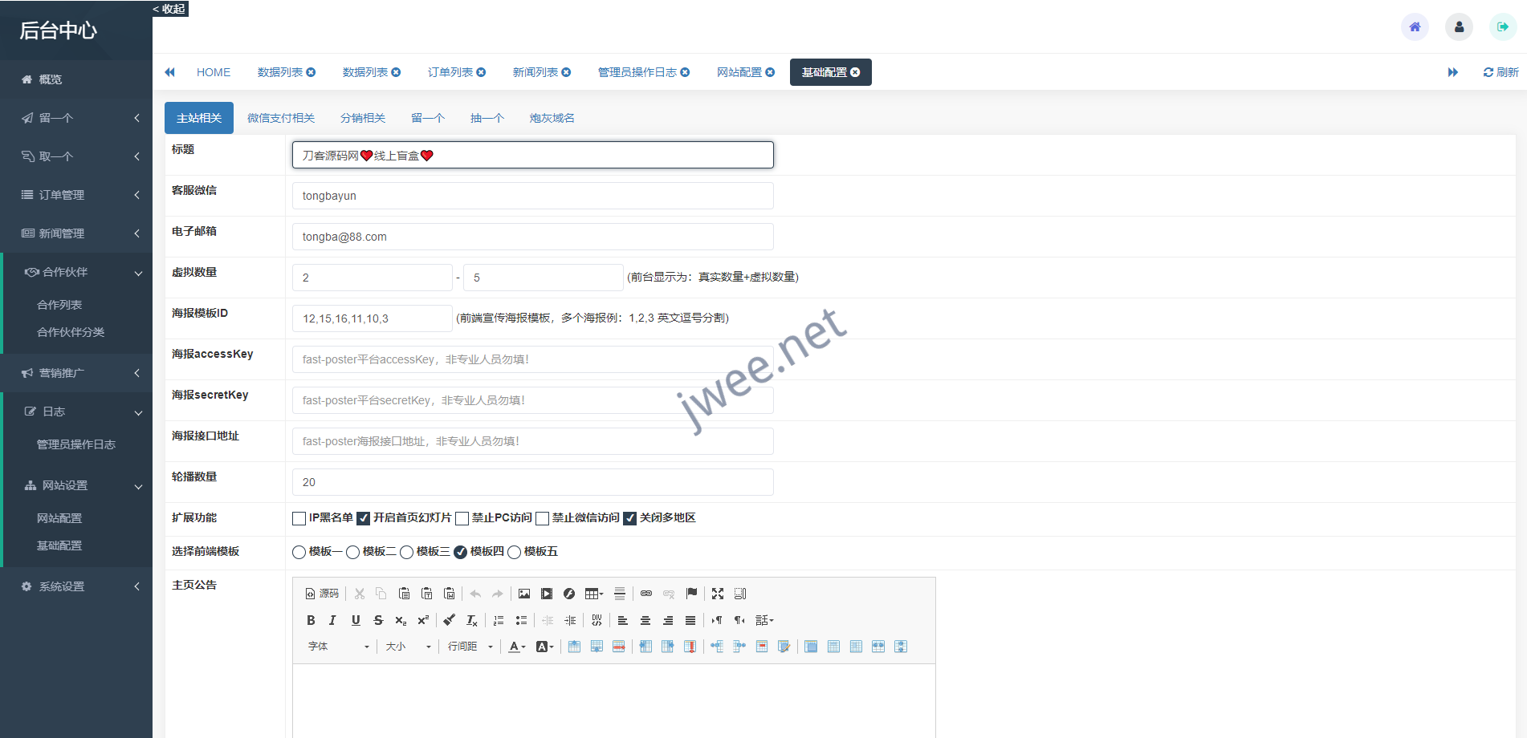This screenshot has width=1527, height=738.
Task: Open 合作列表 in the sidebar
Action: [59, 305]
